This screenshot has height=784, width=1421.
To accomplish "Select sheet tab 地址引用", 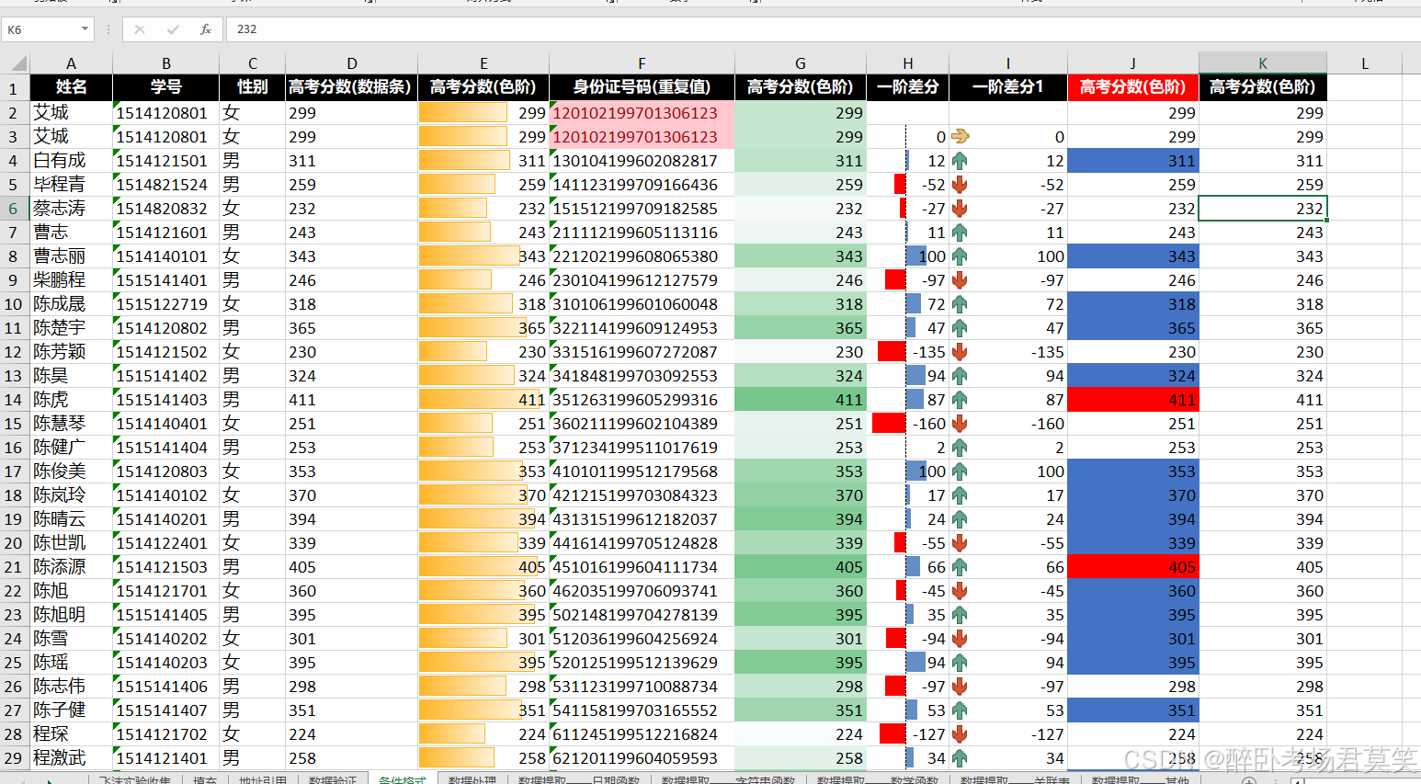I will [x=262, y=779].
